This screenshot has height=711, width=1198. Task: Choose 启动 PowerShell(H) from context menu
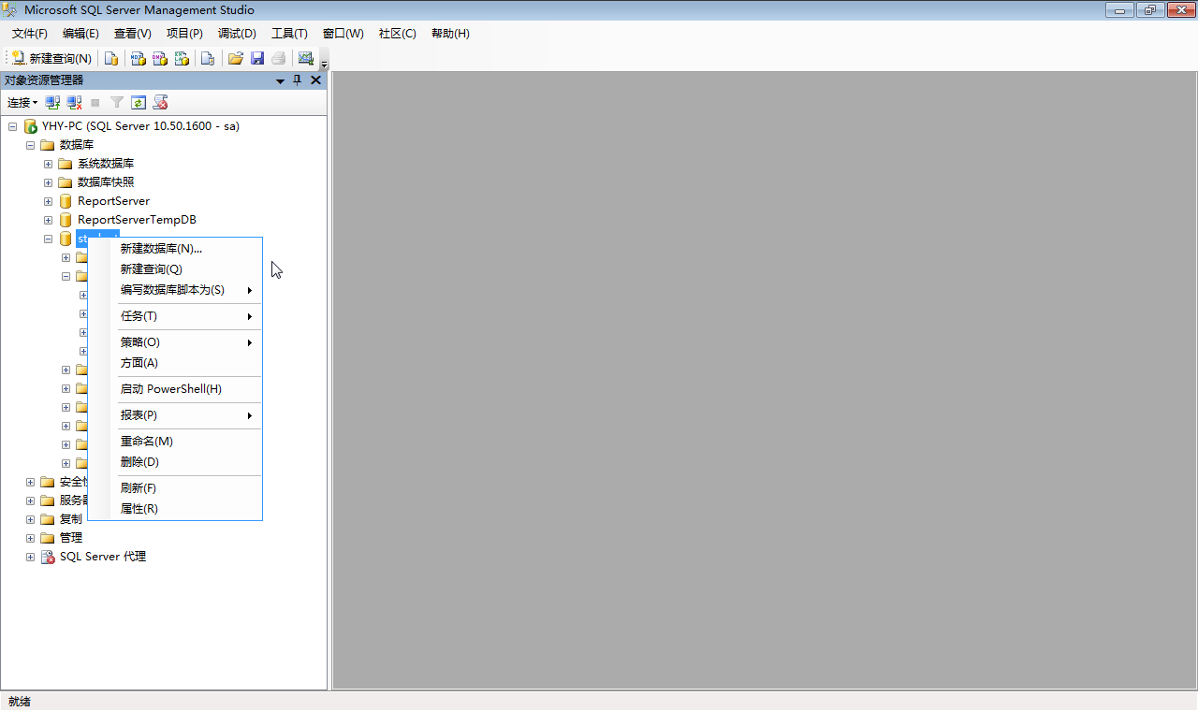point(175,389)
